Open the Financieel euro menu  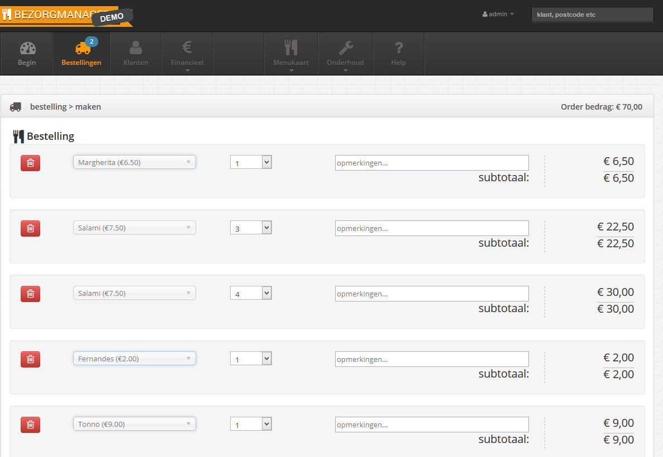point(187,54)
